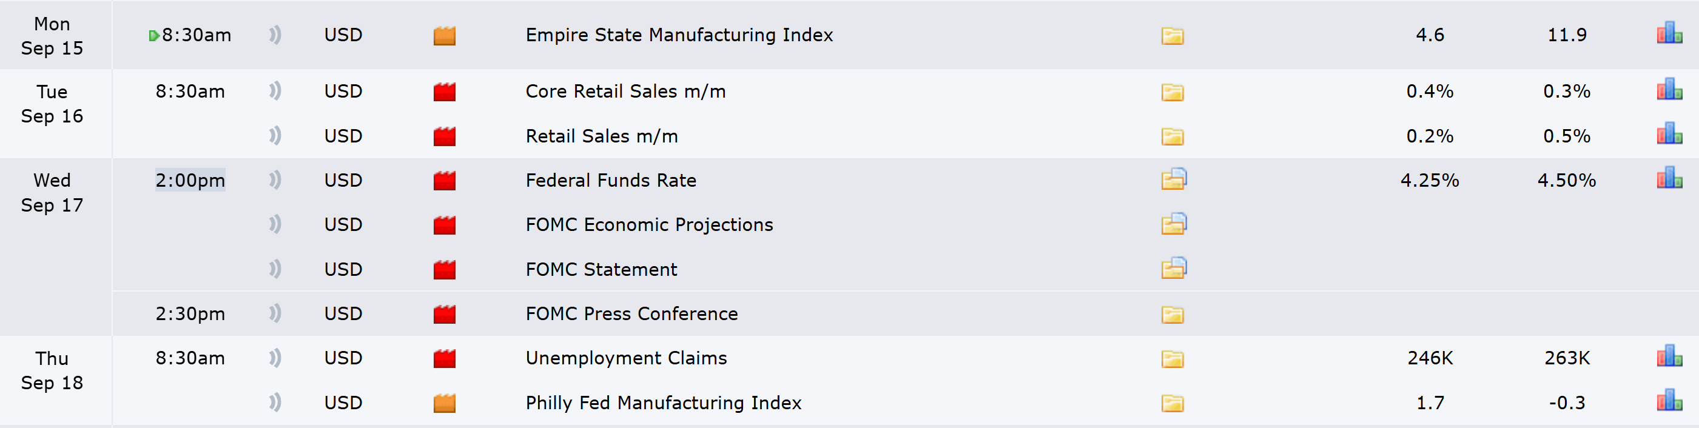Open Federal Funds Rate graph icon

pos(1669,179)
